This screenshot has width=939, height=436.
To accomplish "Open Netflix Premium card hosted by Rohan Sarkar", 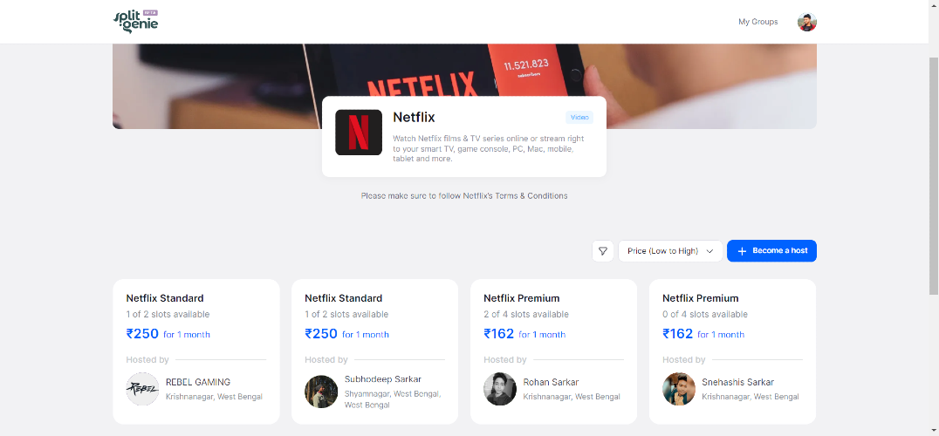I will click(x=554, y=351).
